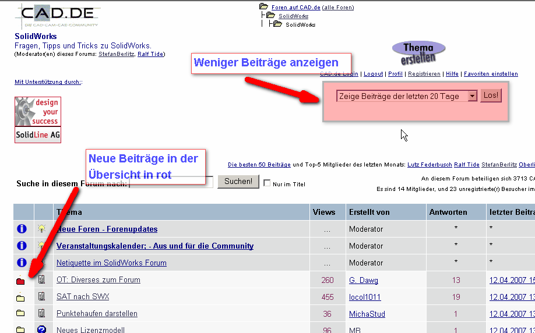Open moderator StefanBerlitz profile link
Image resolution: width=535 pixels, height=333 pixels.
[117, 54]
